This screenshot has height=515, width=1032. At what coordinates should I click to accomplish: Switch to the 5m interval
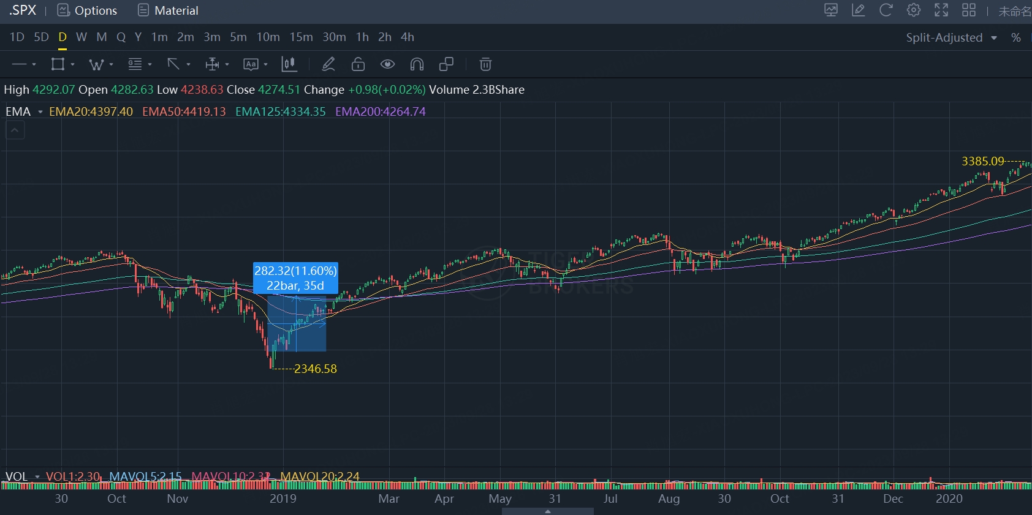point(238,37)
